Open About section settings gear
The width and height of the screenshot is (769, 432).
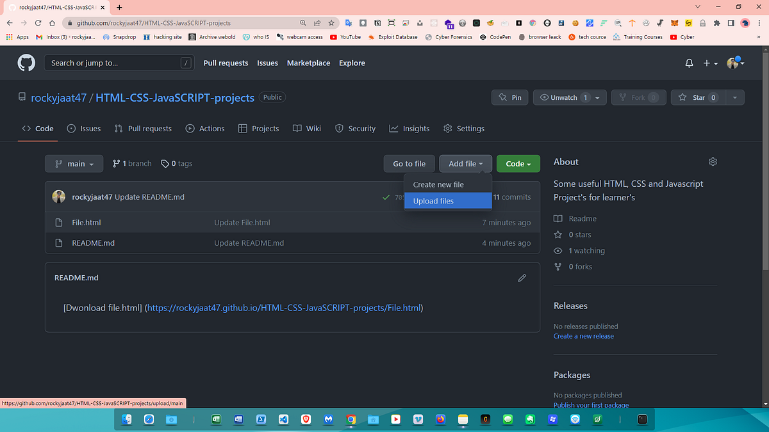713,161
